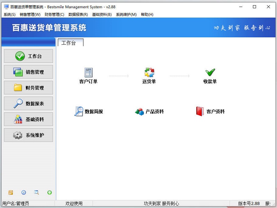Open the 系统(S) menu
This screenshot has height=208, width=277.
pos(9,15)
